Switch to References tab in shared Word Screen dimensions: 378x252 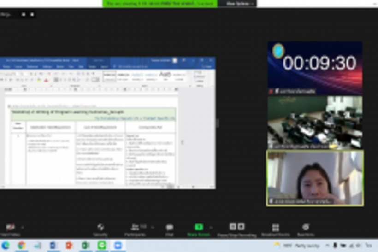[x=32, y=66]
